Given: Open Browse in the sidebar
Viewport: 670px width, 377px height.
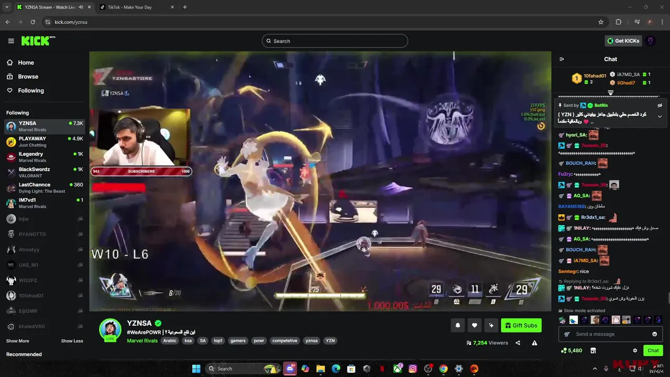Looking at the screenshot, I should tap(23, 76).
